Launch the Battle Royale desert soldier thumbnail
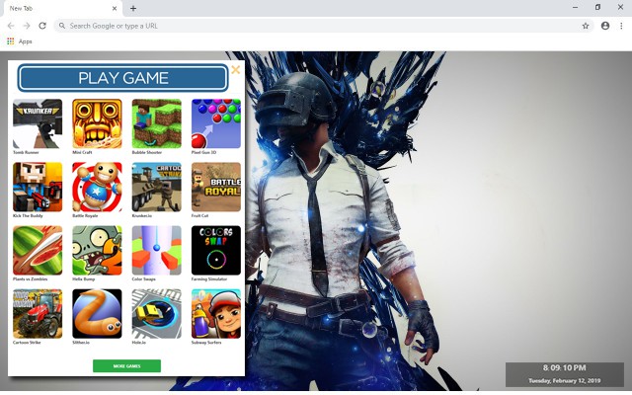Image resolution: width=632 pixels, height=395 pixels. [x=216, y=187]
